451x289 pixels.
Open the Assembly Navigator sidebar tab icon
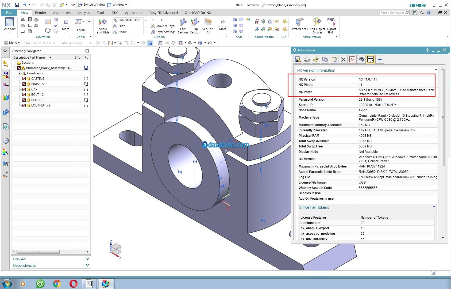click(x=6, y=64)
